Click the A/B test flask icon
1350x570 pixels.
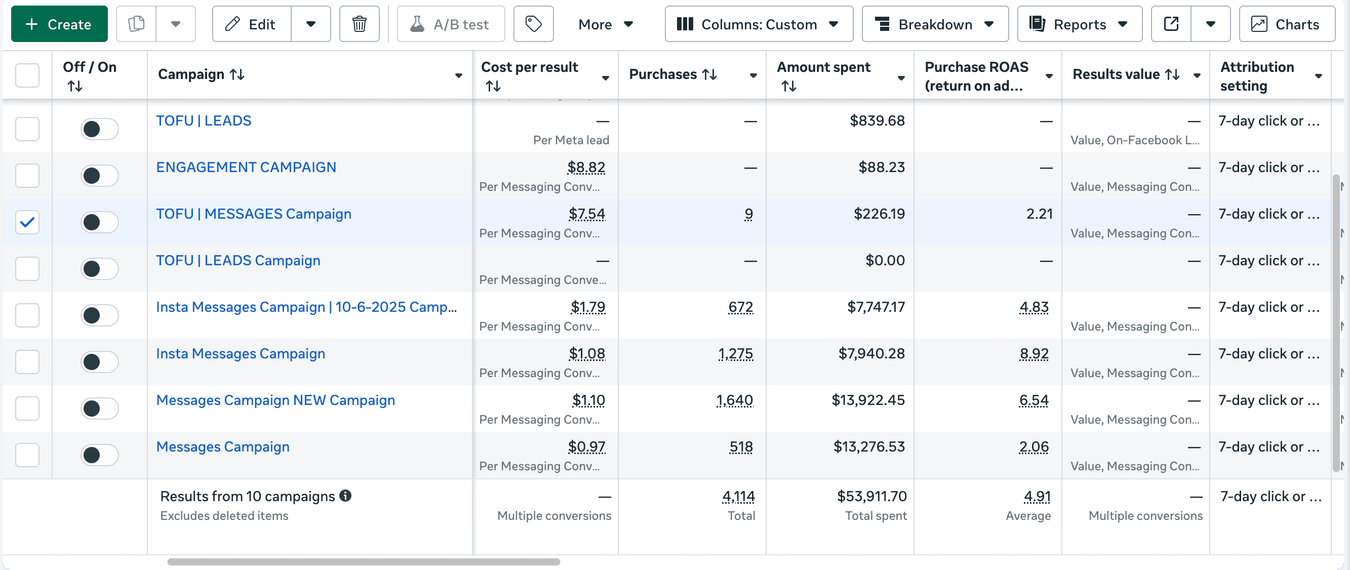pyautogui.click(x=418, y=24)
